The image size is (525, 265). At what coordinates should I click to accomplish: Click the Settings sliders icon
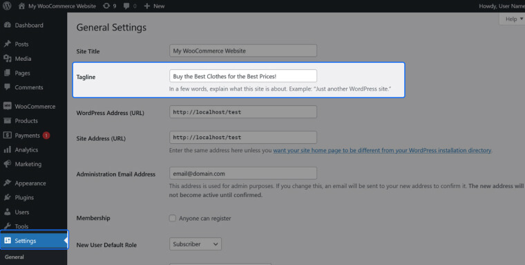point(8,241)
